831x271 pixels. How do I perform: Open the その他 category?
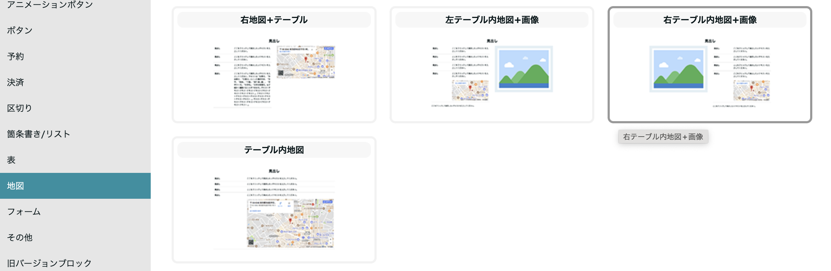point(20,238)
